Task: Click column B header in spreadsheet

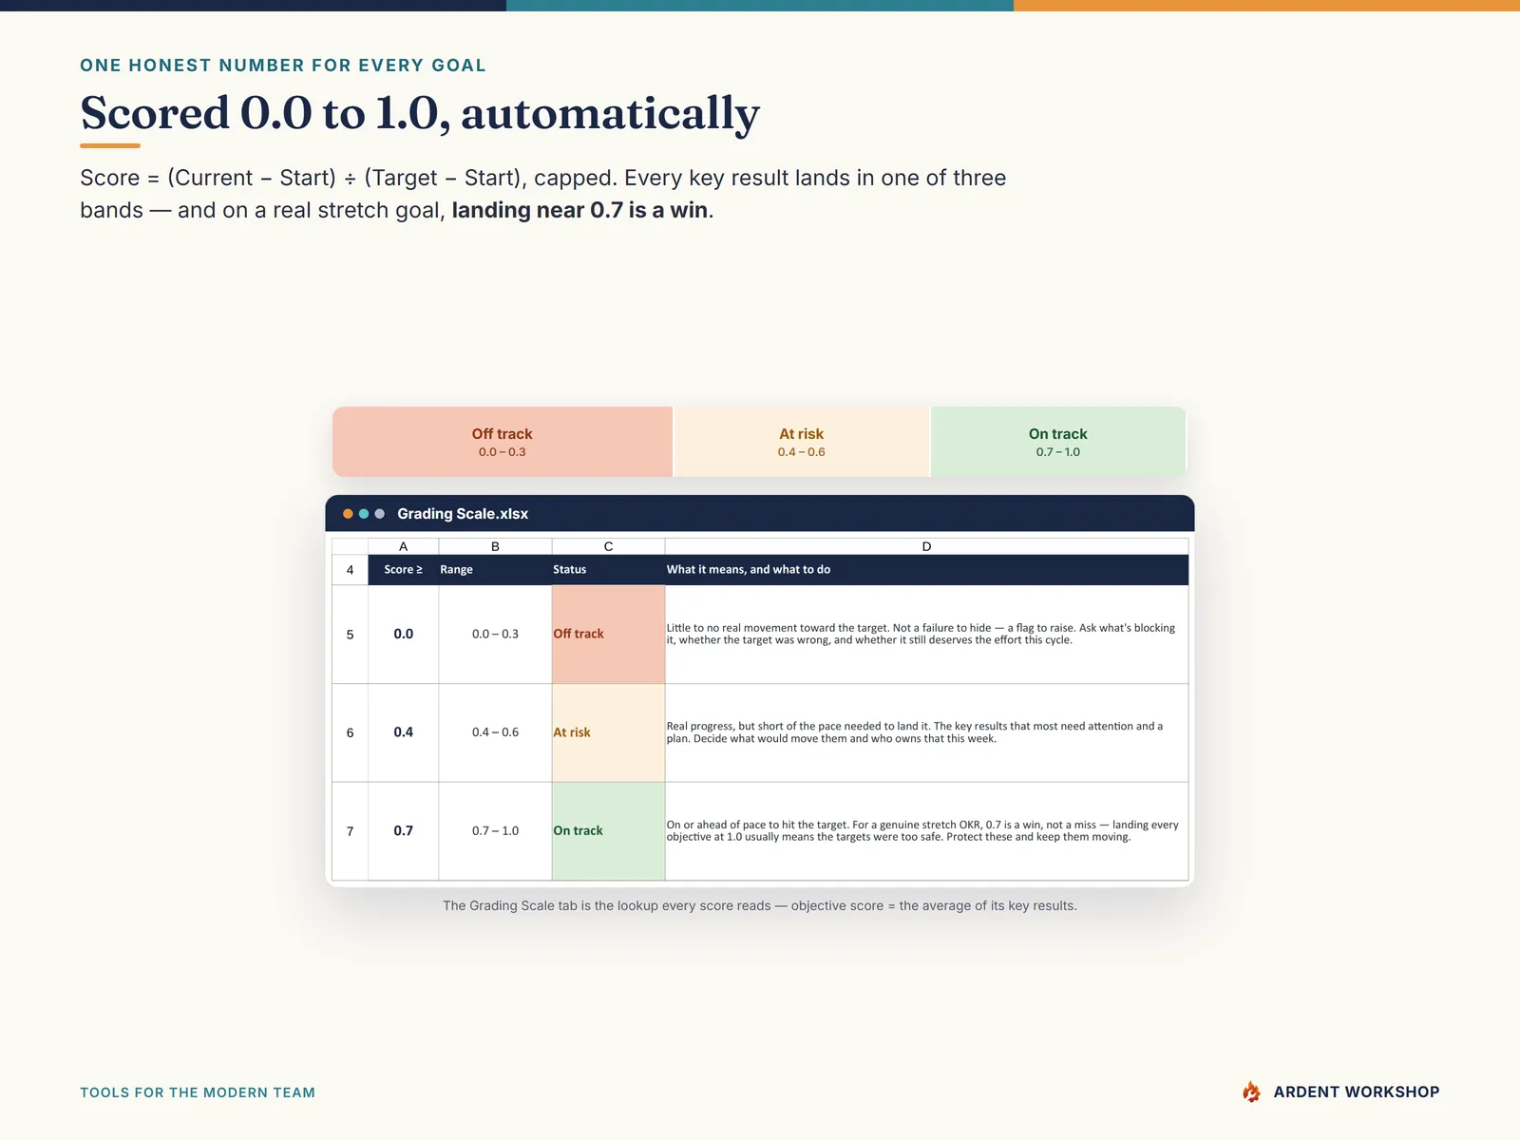Action: [x=495, y=546]
